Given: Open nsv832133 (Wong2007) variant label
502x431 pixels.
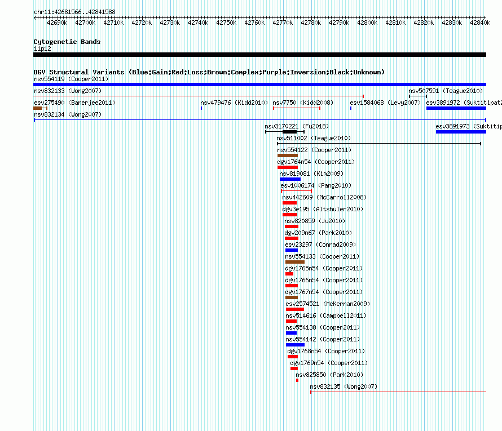Looking at the screenshot, I should [68, 91].
